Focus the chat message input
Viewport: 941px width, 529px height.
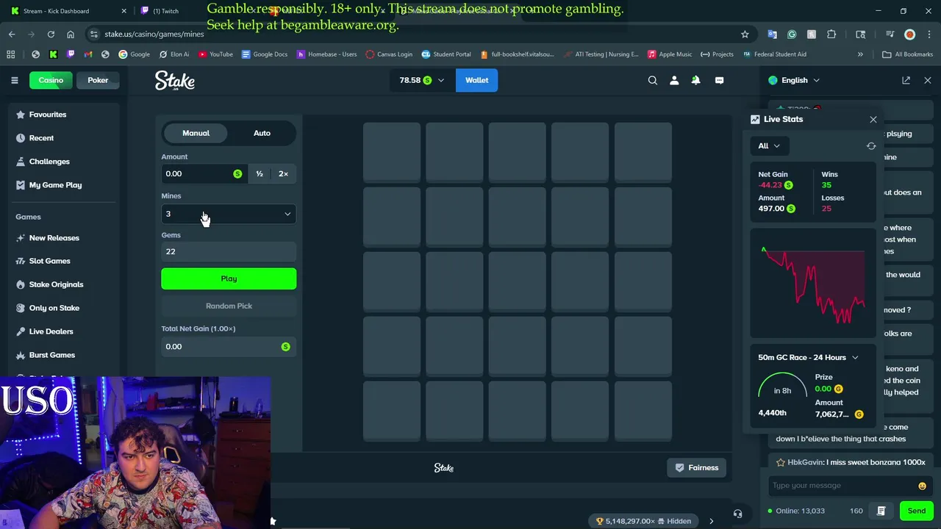pos(842,486)
